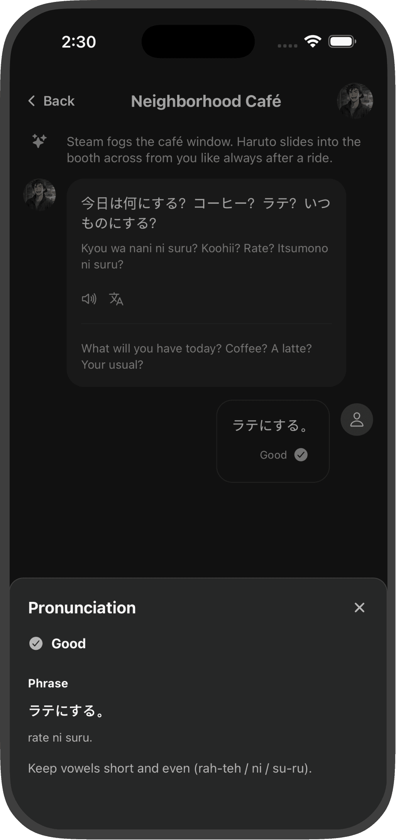This screenshot has height=840, width=396.
Task: Tap the Wi-Fi status icon
Action: point(312,41)
